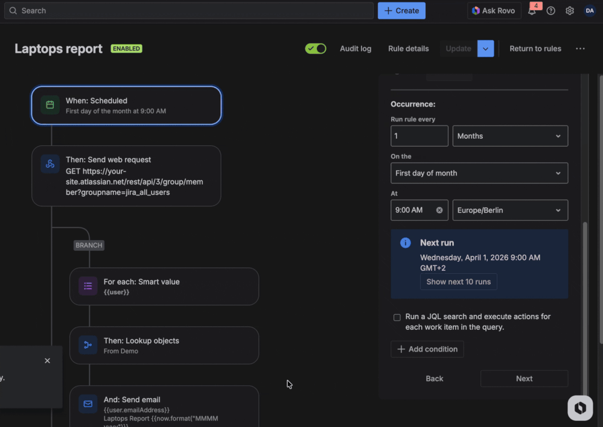Click the Scheduled calendar icon
This screenshot has height=427, width=603.
point(50,105)
